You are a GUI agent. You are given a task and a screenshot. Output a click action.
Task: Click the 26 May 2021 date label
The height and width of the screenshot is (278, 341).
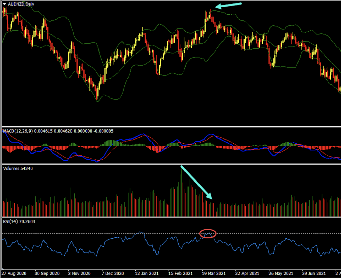[x=281, y=273]
